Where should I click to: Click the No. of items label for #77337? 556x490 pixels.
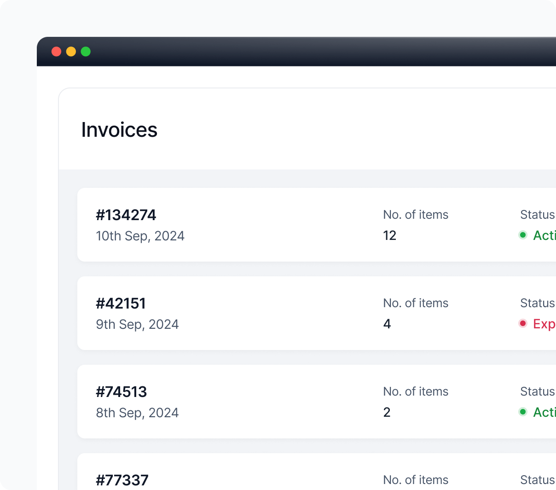pyautogui.click(x=416, y=480)
